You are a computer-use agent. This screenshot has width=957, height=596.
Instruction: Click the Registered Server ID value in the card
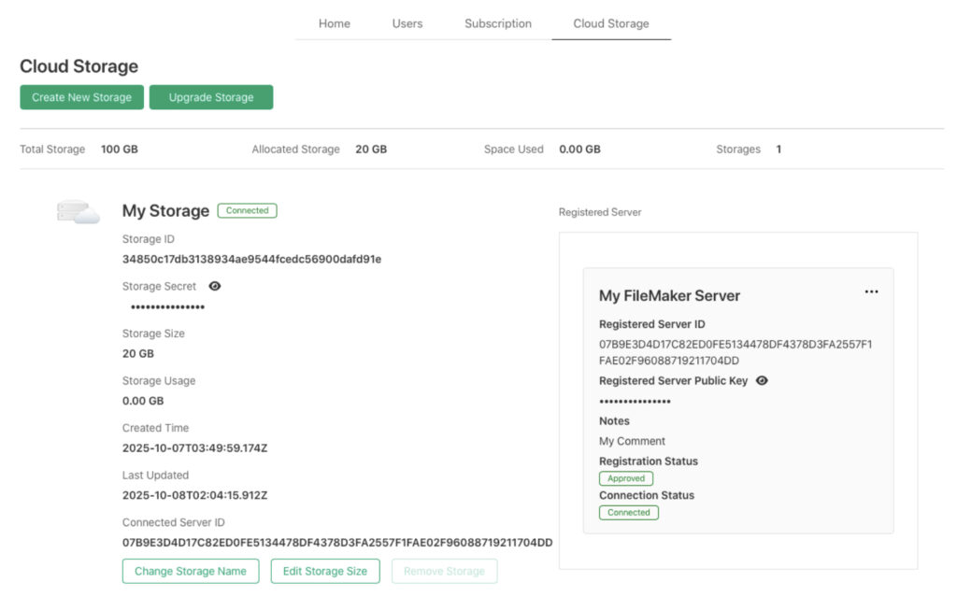click(735, 352)
